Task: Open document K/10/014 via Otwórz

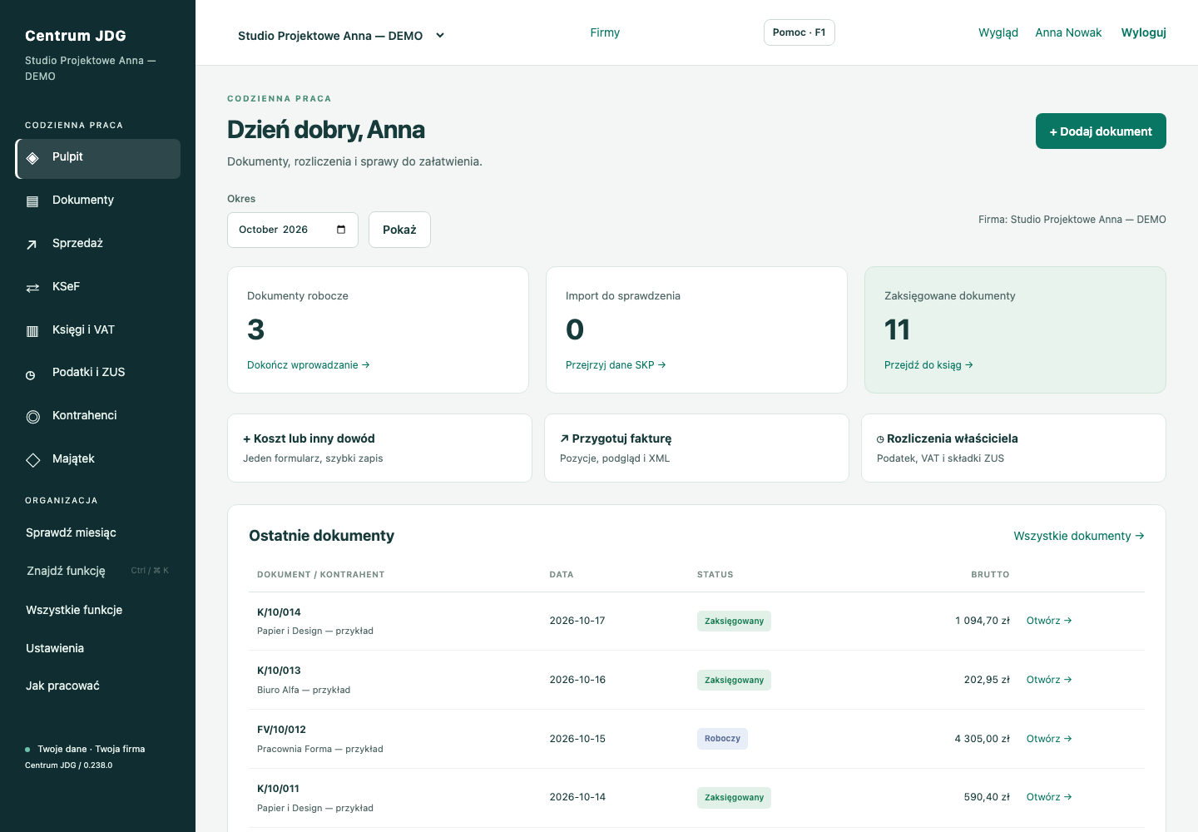Action: pos(1049,621)
